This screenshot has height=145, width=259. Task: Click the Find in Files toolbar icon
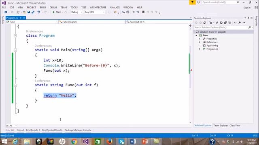[x=115, y=12]
